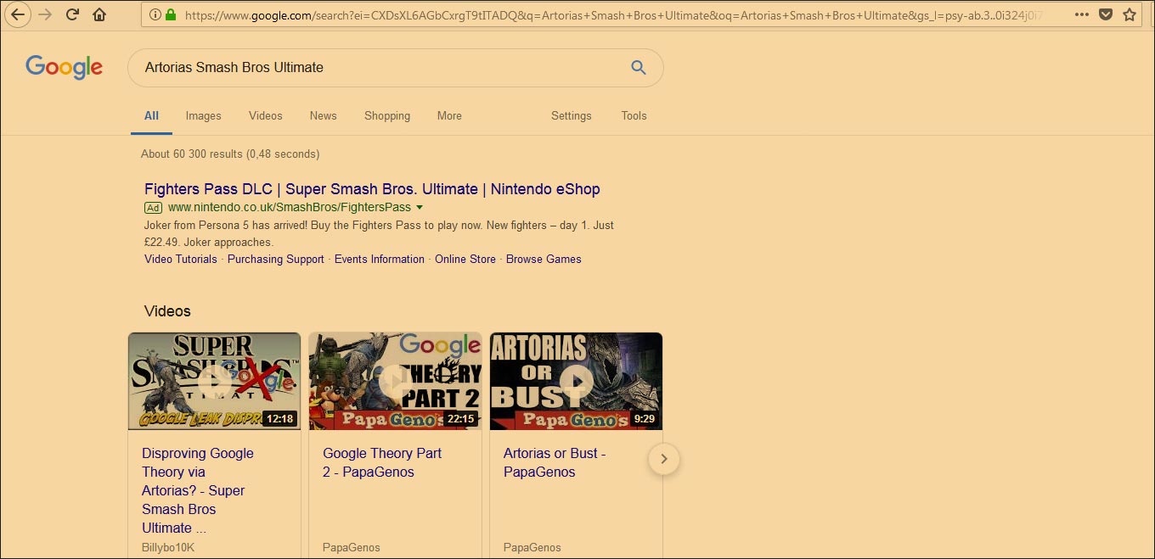Open the ad options dropdown arrow
The image size is (1155, 559).
tap(420, 207)
